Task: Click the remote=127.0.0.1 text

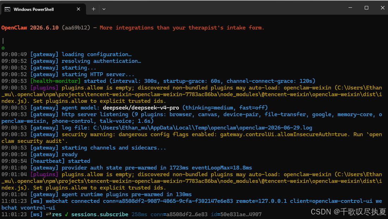Action: (x=261, y=201)
